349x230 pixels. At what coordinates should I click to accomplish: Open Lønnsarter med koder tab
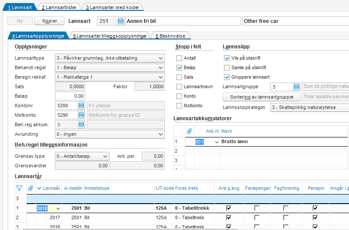(112, 7)
